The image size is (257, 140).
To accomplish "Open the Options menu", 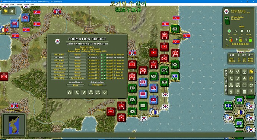I will (x=19, y=4).
